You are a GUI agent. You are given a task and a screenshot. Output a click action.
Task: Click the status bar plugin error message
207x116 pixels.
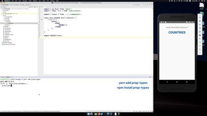31,111
